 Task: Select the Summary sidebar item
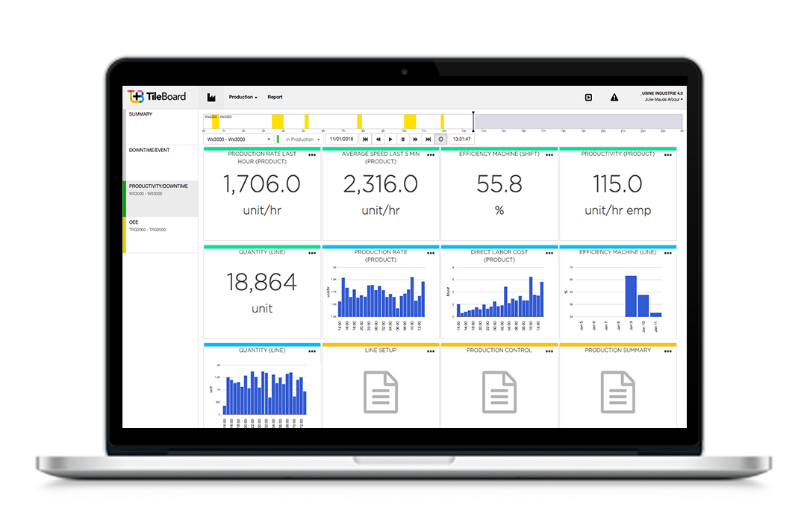click(x=161, y=127)
